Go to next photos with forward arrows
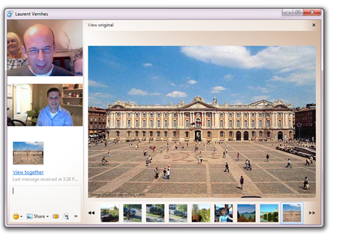The image size is (339, 241). point(311,213)
